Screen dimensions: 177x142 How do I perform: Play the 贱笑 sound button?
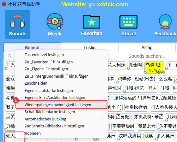tap(149, 136)
